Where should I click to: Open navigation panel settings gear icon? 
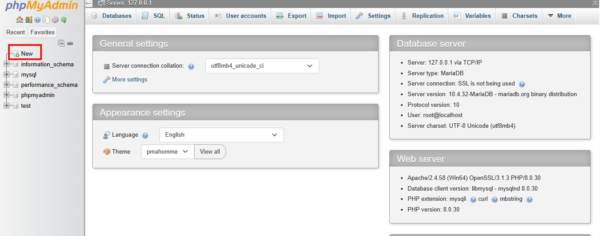[55, 20]
